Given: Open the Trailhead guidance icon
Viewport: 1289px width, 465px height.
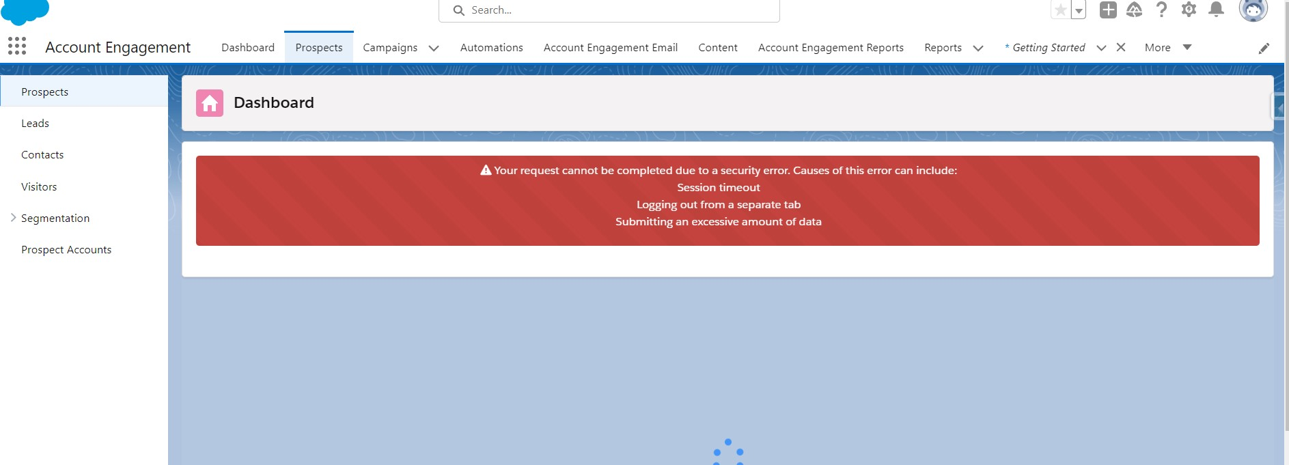Looking at the screenshot, I should click(1135, 10).
